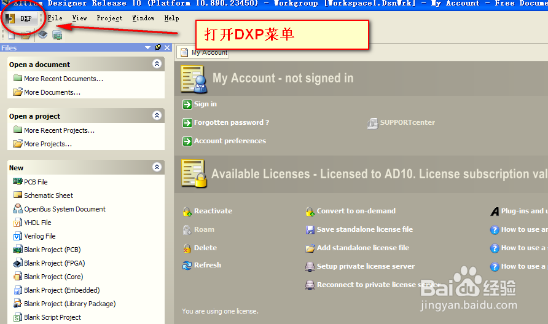This screenshot has width=548, height=324.
Task: Click the device view toolbar icon
Action: [x=42, y=35]
